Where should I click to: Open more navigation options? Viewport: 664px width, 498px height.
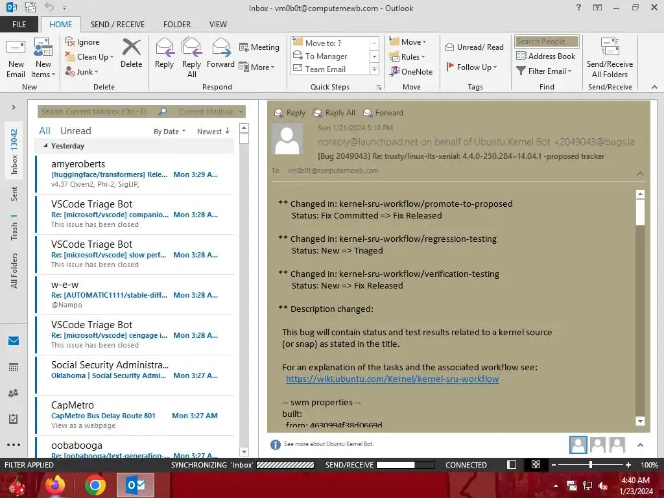pos(14,445)
